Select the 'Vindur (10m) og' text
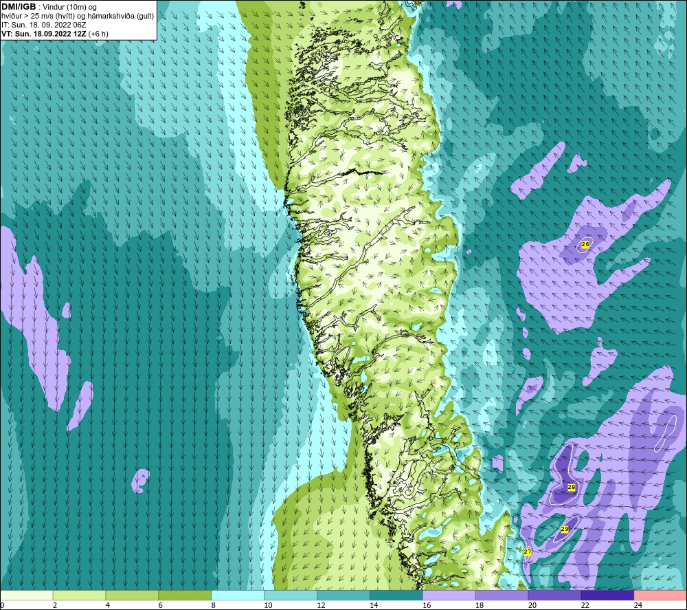Screen dimensions: 687x610 [x=70, y=7]
